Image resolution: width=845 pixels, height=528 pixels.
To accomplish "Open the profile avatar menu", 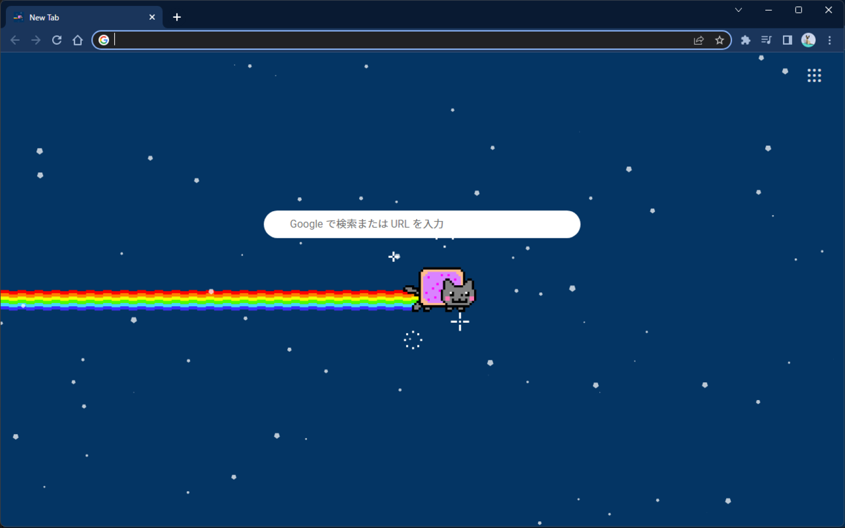I will [808, 40].
